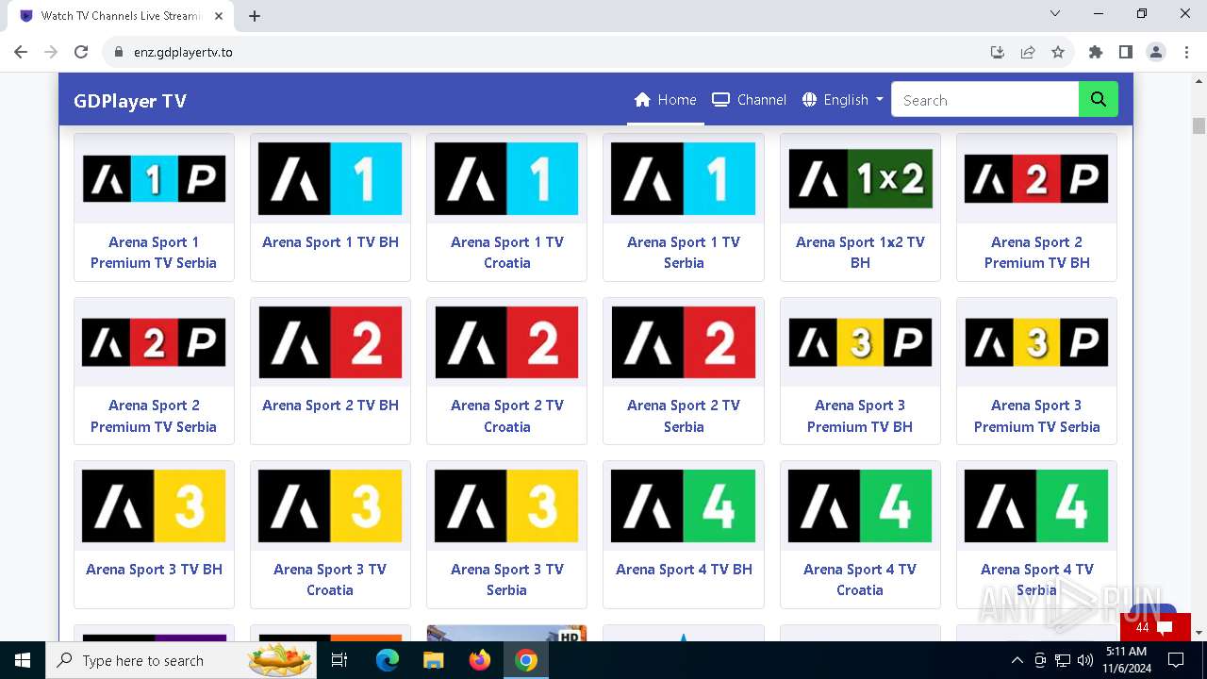Image resolution: width=1207 pixels, height=679 pixels.
Task: Click the browser Back arrow
Action: click(x=21, y=52)
